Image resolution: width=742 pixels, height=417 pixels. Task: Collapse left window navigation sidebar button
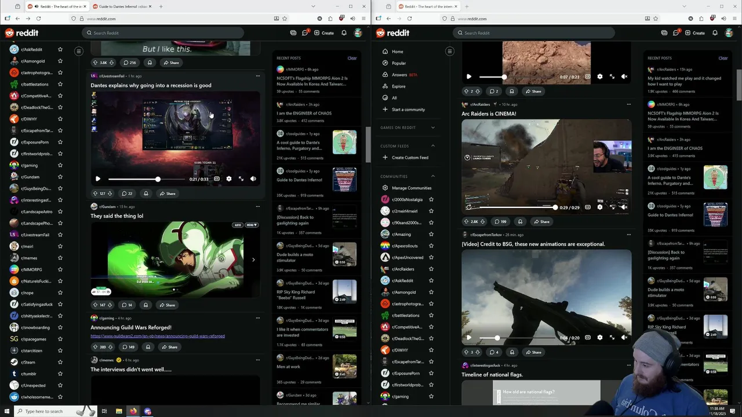79,51
